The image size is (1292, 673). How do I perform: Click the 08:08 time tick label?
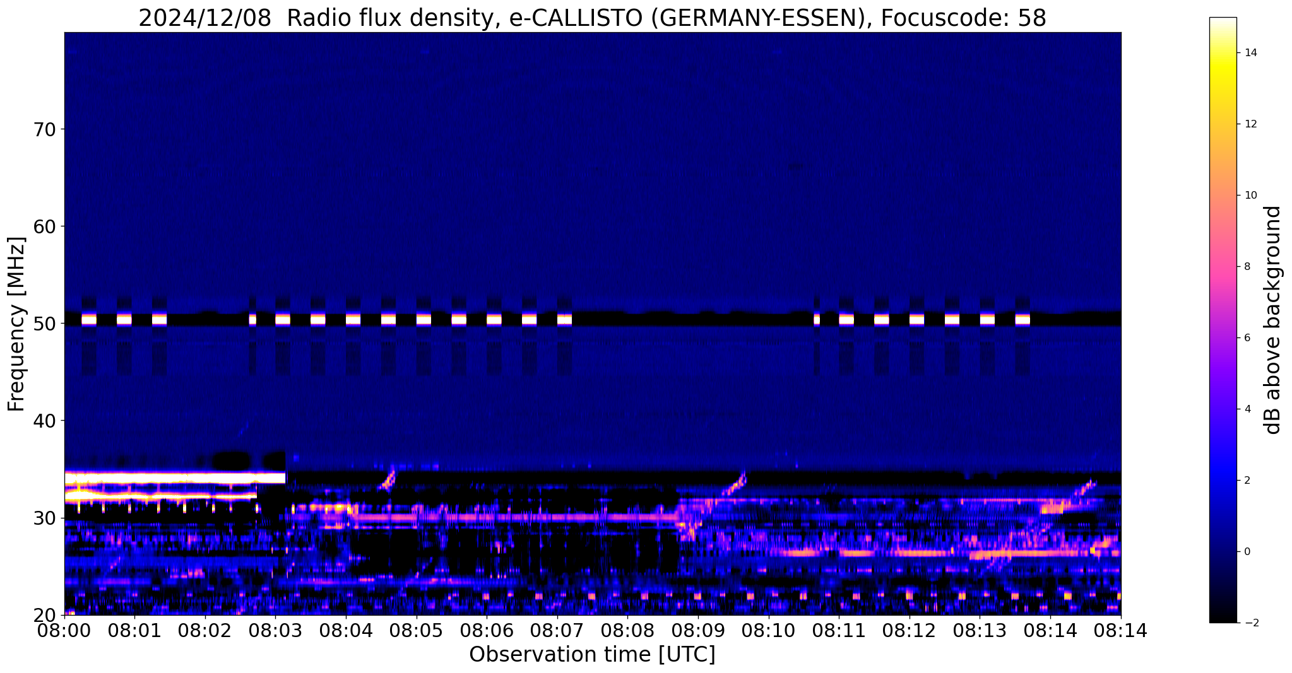click(x=627, y=630)
